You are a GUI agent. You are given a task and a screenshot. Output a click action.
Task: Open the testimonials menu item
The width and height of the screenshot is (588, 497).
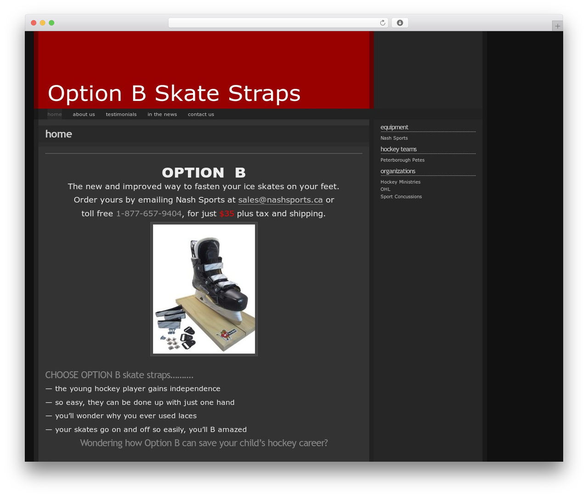point(121,114)
